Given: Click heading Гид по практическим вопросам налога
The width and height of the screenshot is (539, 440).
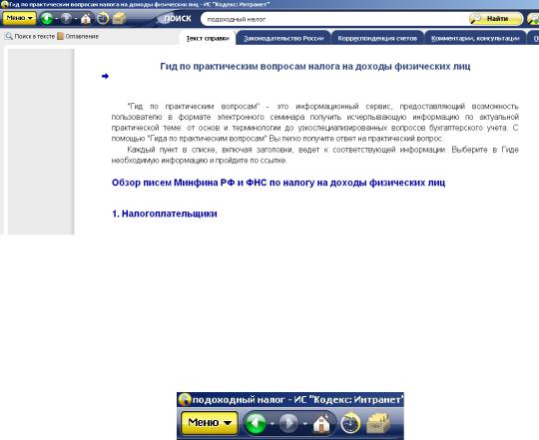Looking at the screenshot, I should click(315, 66).
